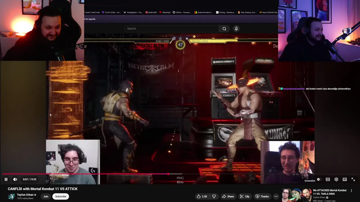Share the video
This screenshot has width=360, height=202.
pos(228,196)
